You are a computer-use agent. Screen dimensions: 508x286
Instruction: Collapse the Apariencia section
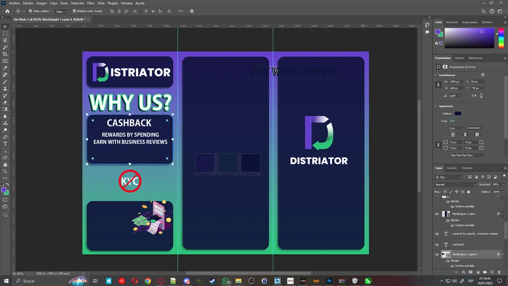click(x=436, y=106)
